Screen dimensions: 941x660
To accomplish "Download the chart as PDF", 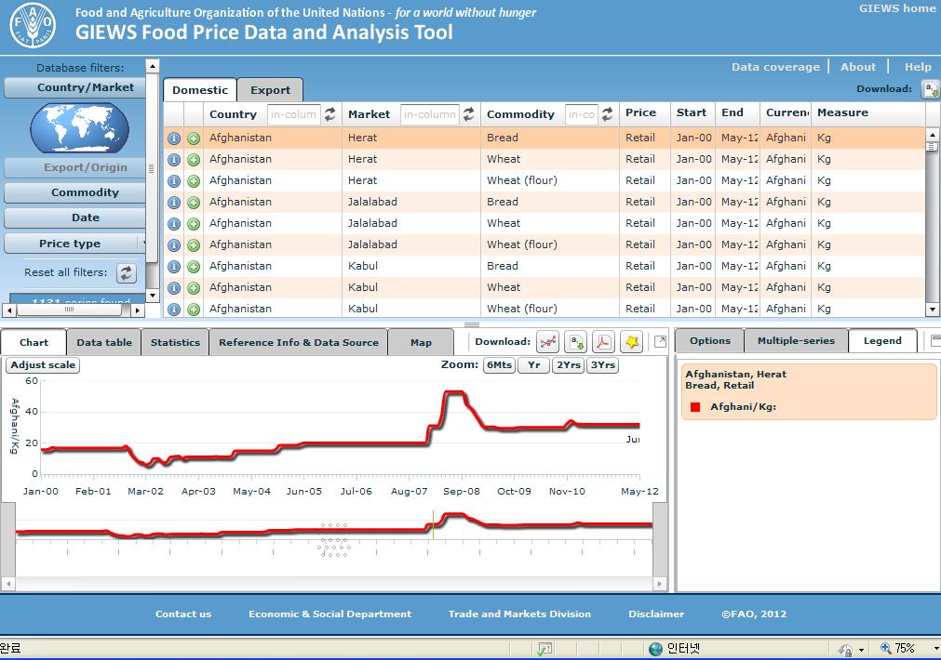I will (x=604, y=342).
